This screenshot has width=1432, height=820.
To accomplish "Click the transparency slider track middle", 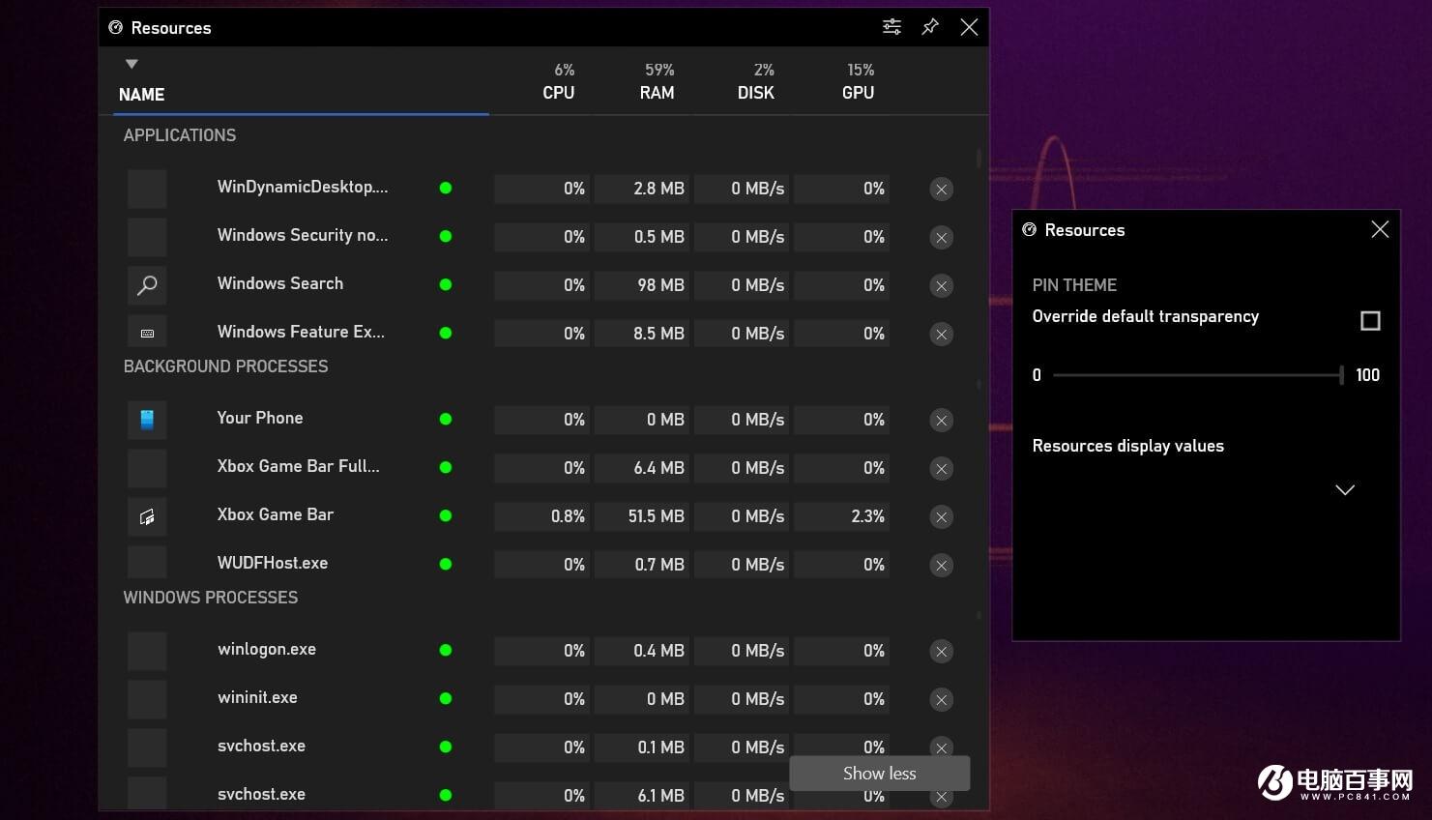I will pyautogui.click(x=1197, y=374).
